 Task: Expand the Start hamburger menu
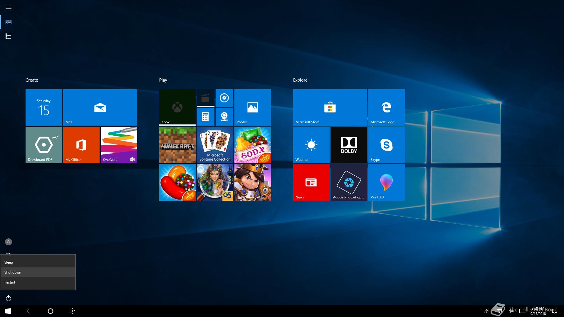pyautogui.click(x=9, y=8)
